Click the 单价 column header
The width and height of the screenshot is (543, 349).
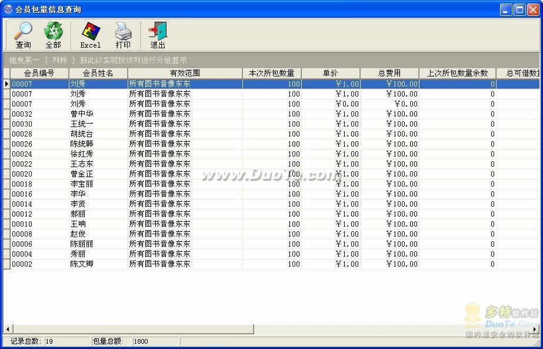331,73
